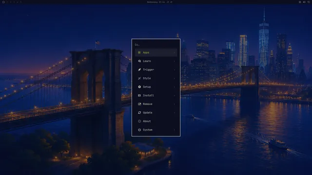312x175 pixels.
Task: Click the Trigger rocket icon
Action: pyautogui.click(x=139, y=70)
